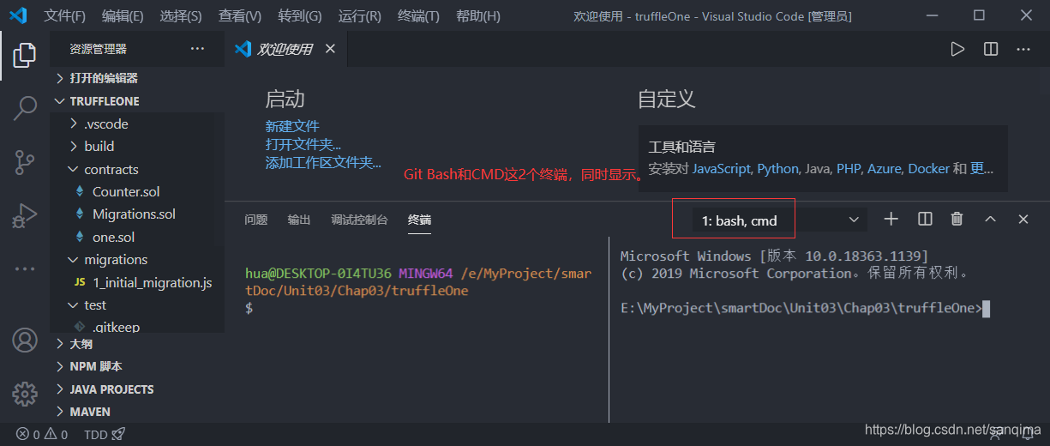Image resolution: width=1050 pixels, height=446 pixels.
Task: Create a new terminal with plus icon
Action: click(891, 220)
